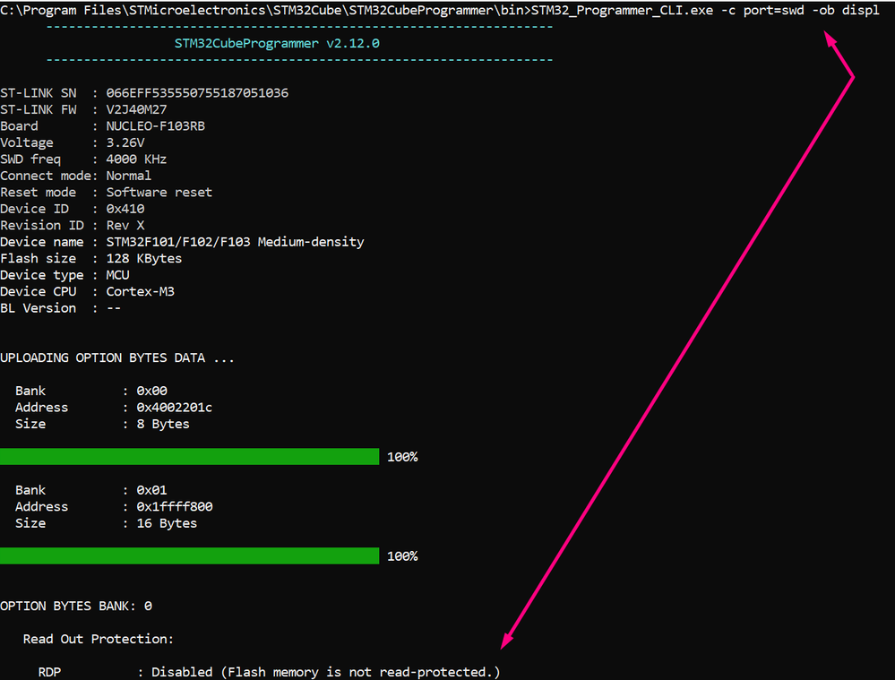Screen dimensions: 895x680
Task: Click the voltage value 3.26V
Action: coord(125,142)
